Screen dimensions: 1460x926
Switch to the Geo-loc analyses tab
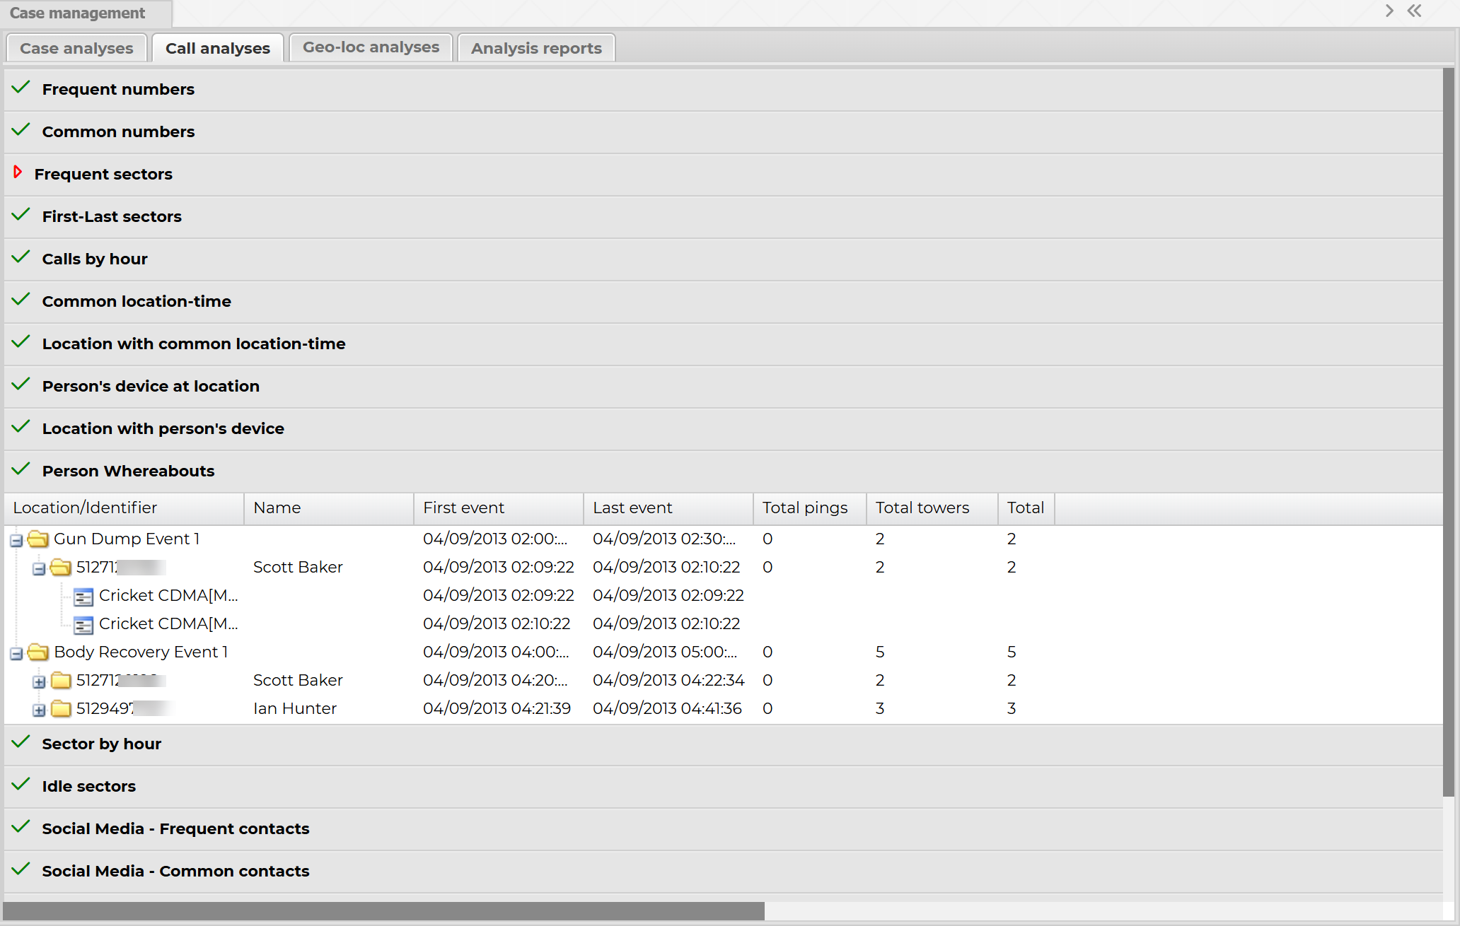[371, 47]
